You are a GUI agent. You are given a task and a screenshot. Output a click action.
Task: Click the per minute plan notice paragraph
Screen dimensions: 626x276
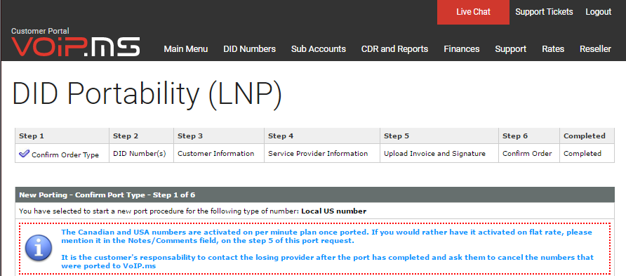pyautogui.click(x=326, y=237)
